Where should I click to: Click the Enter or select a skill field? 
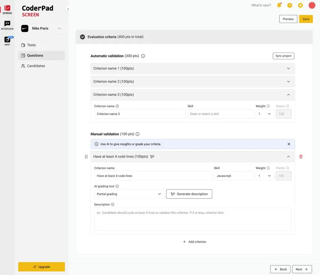[220, 114]
